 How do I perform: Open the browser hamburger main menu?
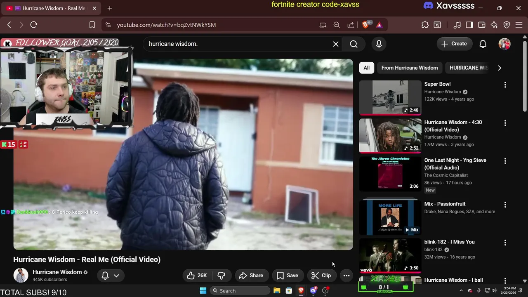point(519,25)
